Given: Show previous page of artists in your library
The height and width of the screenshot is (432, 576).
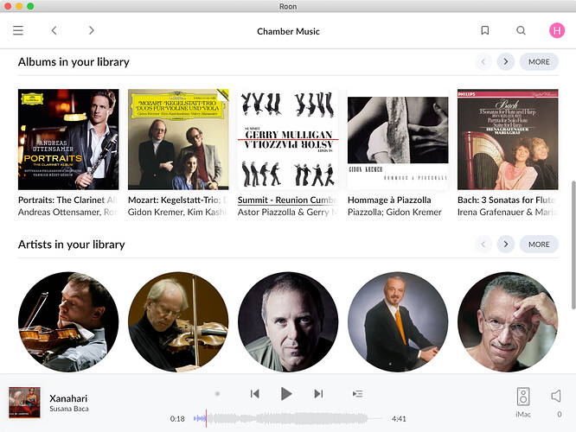Looking at the screenshot, I should [483, 244].
